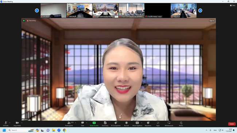Open the Chat panel
The height and width of the screenshot is (133, 237).
click(x=82, y=124)
